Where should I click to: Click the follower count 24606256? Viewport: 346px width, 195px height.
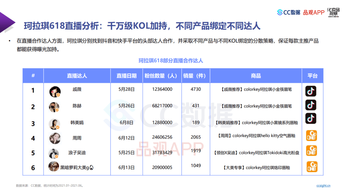pos(162,137)
